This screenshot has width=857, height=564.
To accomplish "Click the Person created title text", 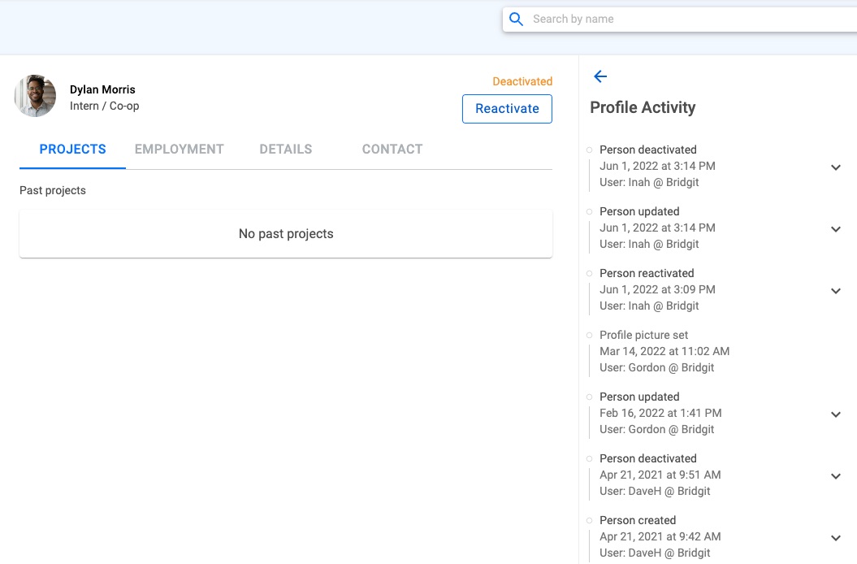I will click(638, 521).
